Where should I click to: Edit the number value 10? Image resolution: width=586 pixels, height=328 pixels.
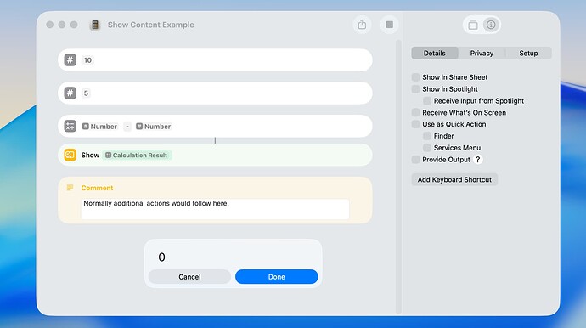[x=87, y=60]
